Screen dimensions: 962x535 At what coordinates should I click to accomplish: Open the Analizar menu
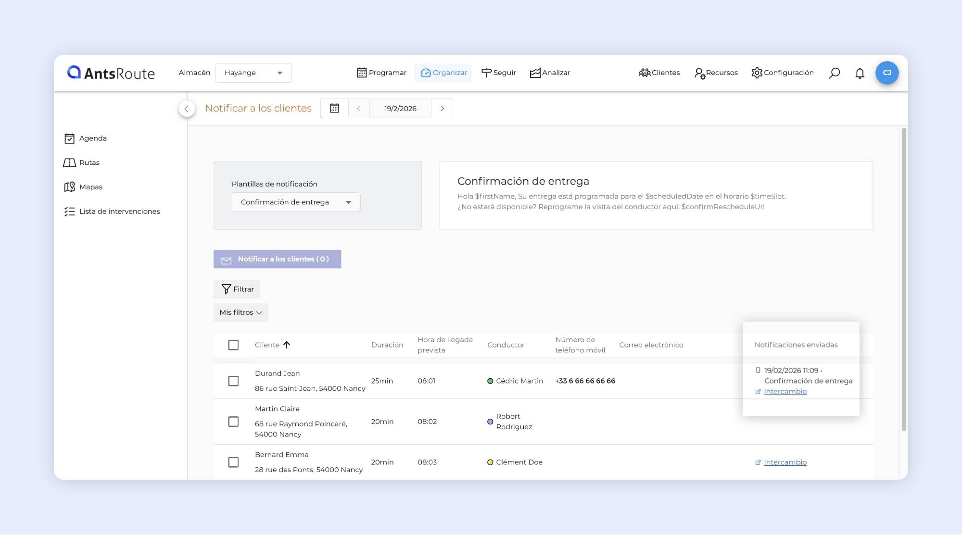click(550, 73)
